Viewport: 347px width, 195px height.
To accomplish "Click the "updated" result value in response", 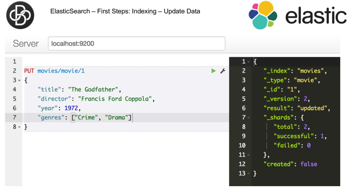I will pyautogui.click(x=312, y=108).
